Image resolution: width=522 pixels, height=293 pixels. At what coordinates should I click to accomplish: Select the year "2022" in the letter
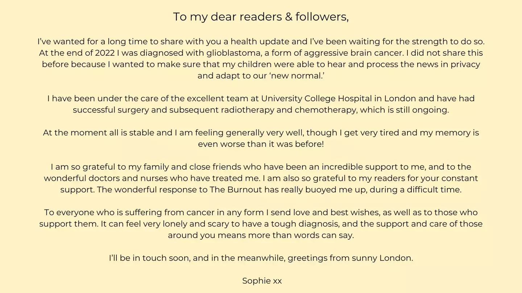tap(105, 53)
